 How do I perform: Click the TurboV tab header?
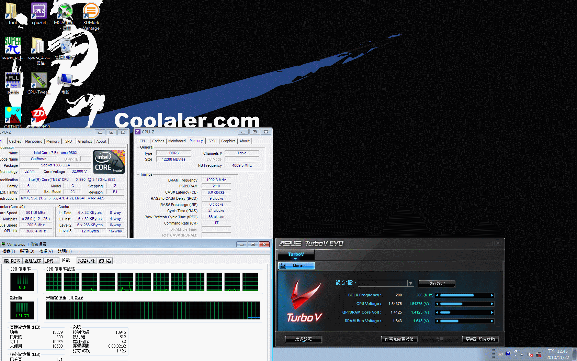pos(296,254)
